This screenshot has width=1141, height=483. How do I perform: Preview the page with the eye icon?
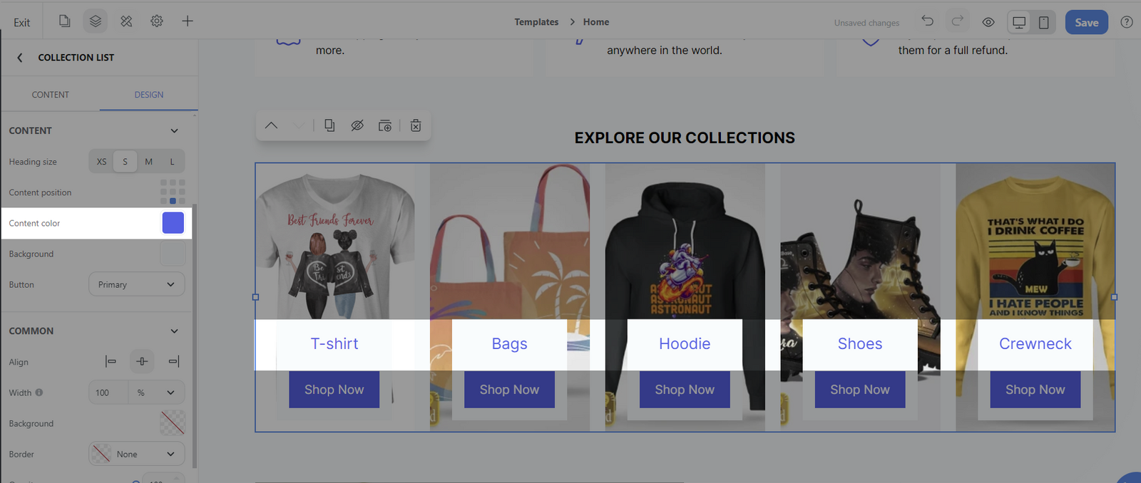988,22
